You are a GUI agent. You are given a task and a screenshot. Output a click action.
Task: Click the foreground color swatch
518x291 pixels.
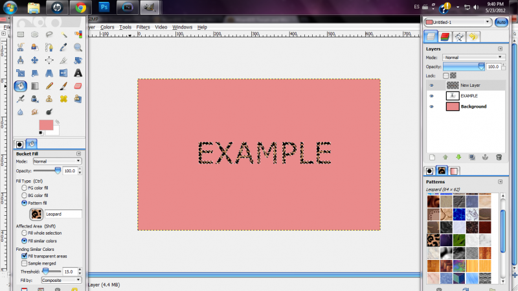pos(46,125)
